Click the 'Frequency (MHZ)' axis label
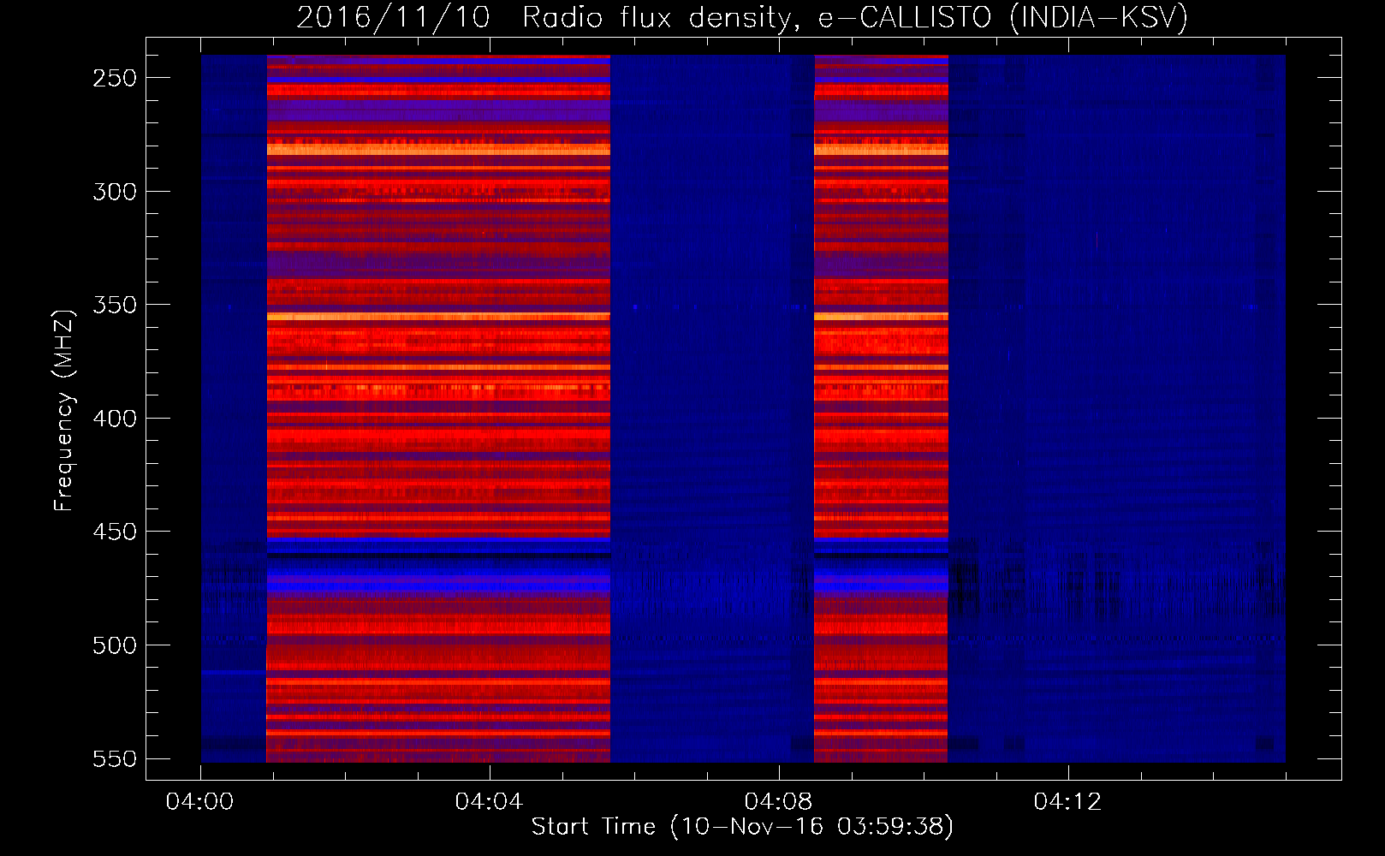The width and height of the screenshot is (1385, 856). (64, 411)
